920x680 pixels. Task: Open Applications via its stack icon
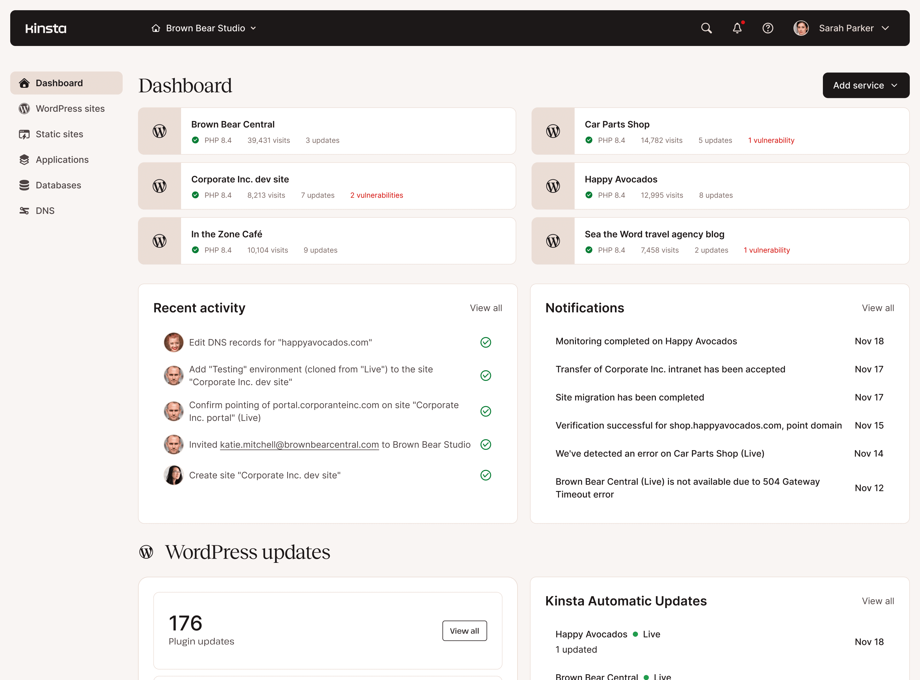(24, 159)
